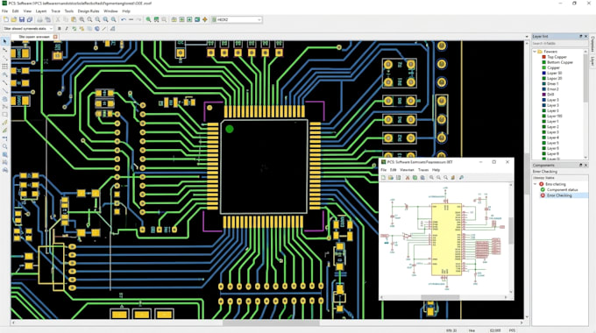Click in the layer list search field
The image size is (596, 333).
pyautogui.click(x=558, y=44)
